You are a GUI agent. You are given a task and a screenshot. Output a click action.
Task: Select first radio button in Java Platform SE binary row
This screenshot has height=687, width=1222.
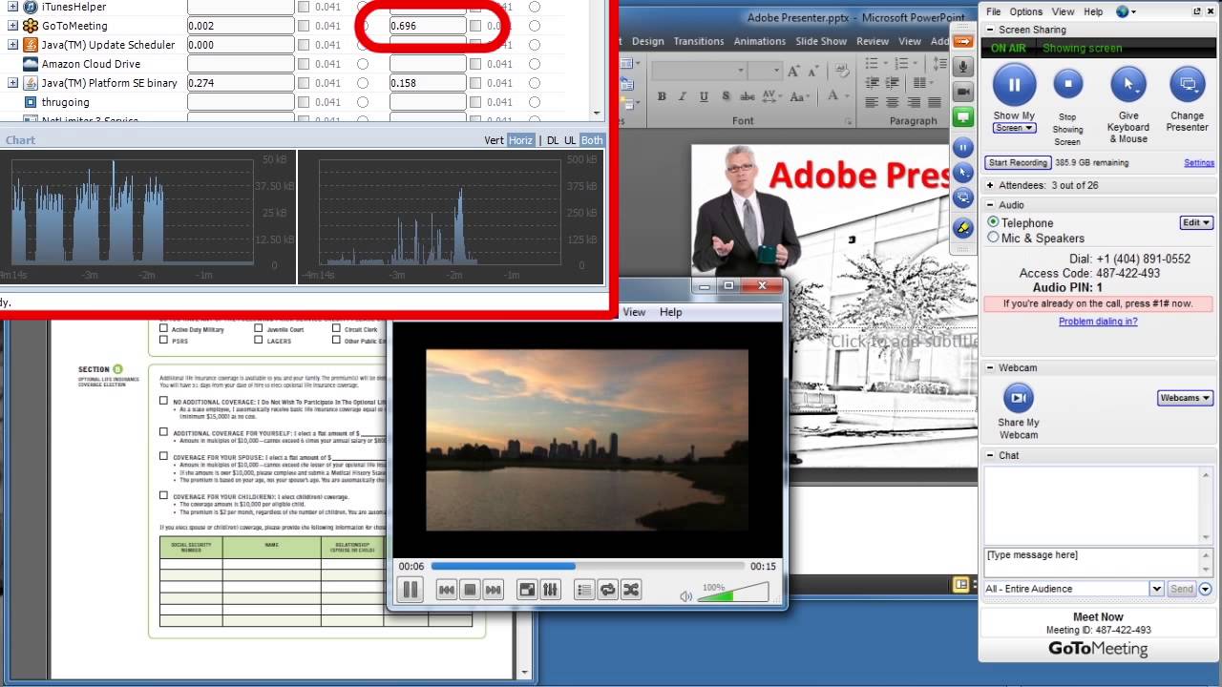363,83
